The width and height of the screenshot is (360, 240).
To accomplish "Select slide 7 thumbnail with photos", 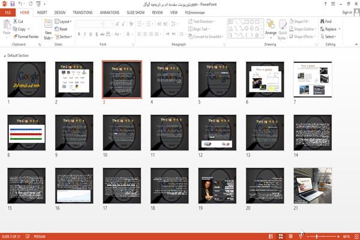I will [313, 79].
